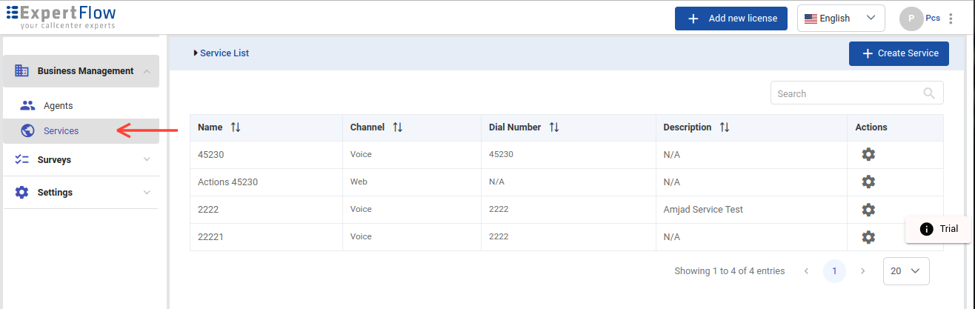975x309 pixels.
Task: Click gear icon for service 22221
Action: pos(868,237)
